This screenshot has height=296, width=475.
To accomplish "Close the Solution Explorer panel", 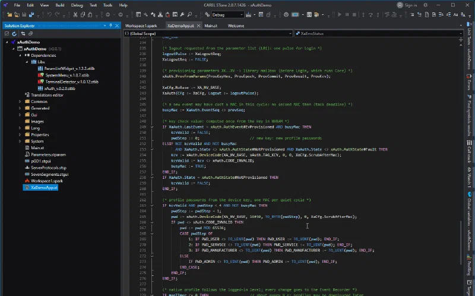I will click(117, 25).
